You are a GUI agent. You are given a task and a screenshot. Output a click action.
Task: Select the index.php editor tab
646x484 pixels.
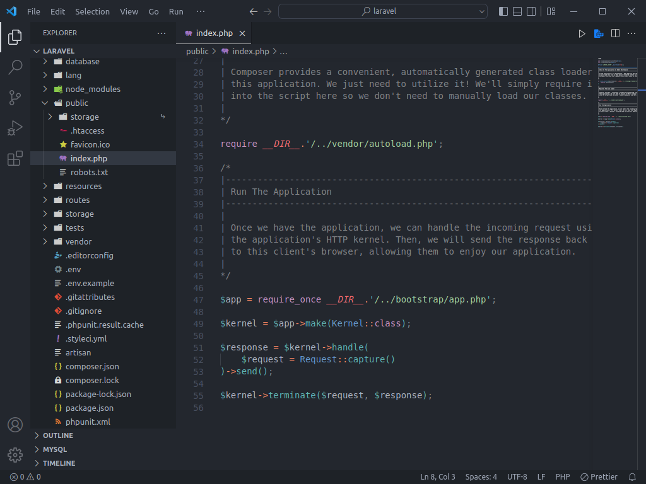pos(214,33)
